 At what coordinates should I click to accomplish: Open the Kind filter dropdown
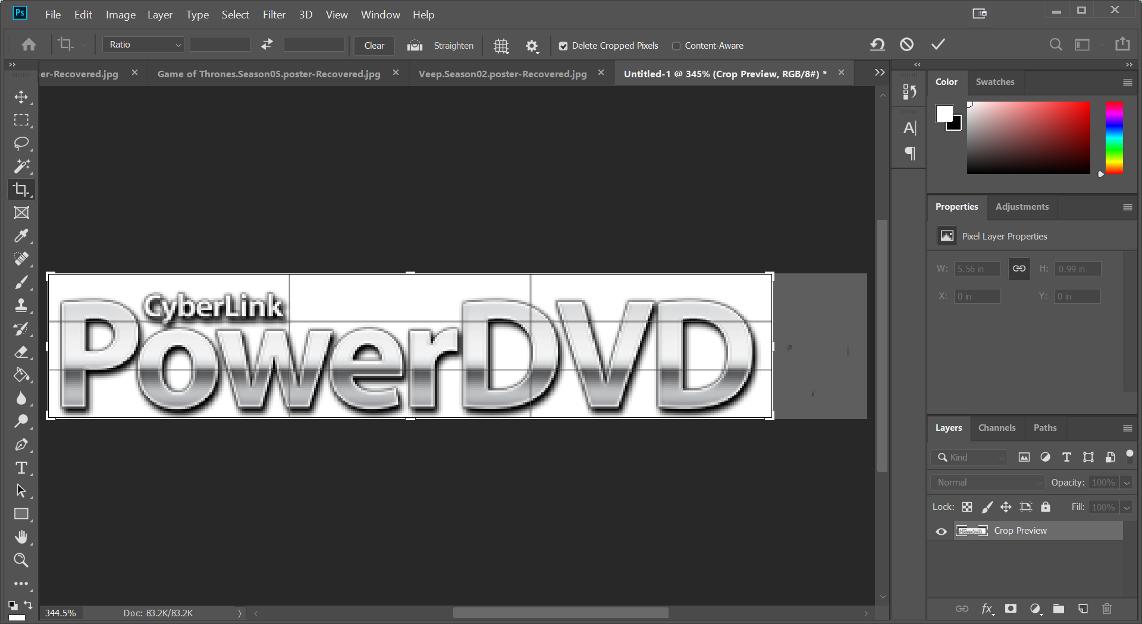[x=970, y=457]
